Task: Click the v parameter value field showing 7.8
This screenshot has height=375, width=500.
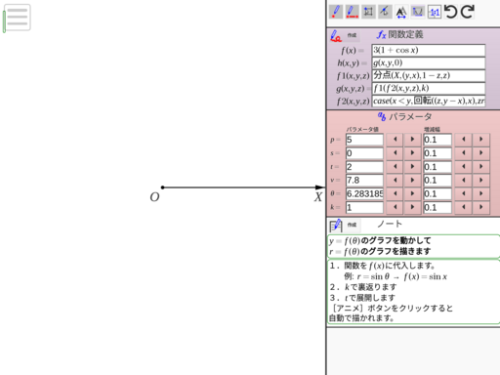Action: click(364, 181)
